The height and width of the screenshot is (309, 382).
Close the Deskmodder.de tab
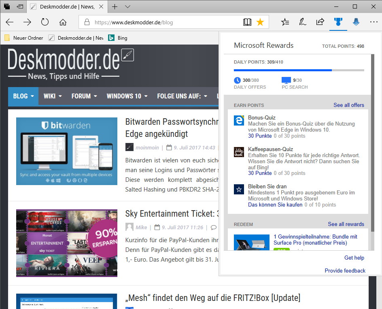[x=101, y=6]
